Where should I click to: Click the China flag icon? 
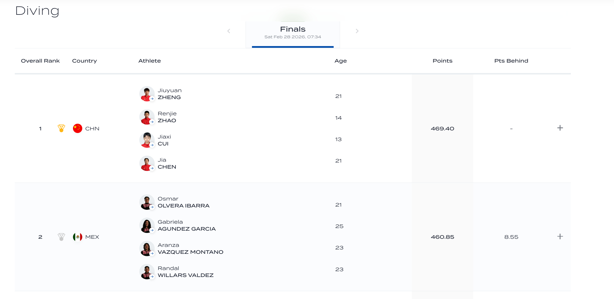click(x=77, y=128)
